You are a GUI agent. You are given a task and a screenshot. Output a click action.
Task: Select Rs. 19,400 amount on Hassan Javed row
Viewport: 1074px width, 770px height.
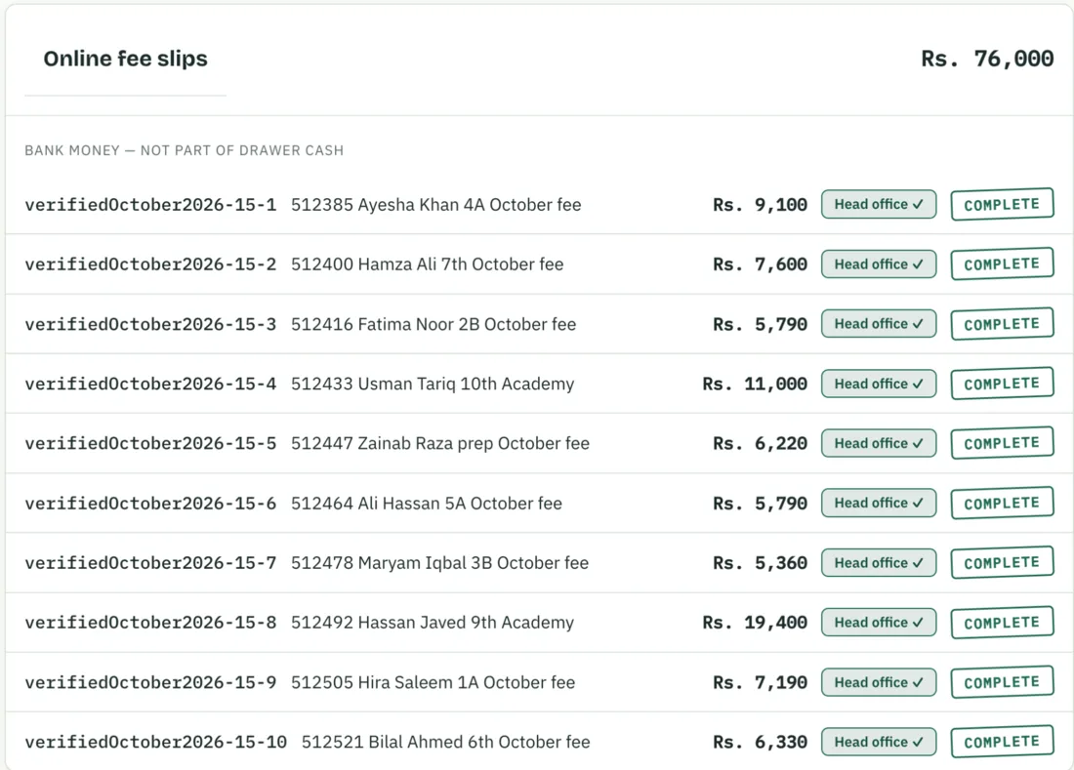(755, 623)
